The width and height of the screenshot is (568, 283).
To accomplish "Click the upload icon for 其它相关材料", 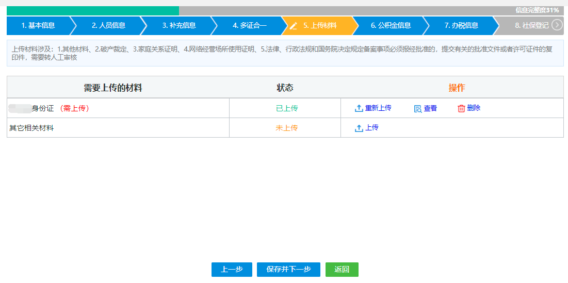I will pyautogui.click(x=359, y=128).
